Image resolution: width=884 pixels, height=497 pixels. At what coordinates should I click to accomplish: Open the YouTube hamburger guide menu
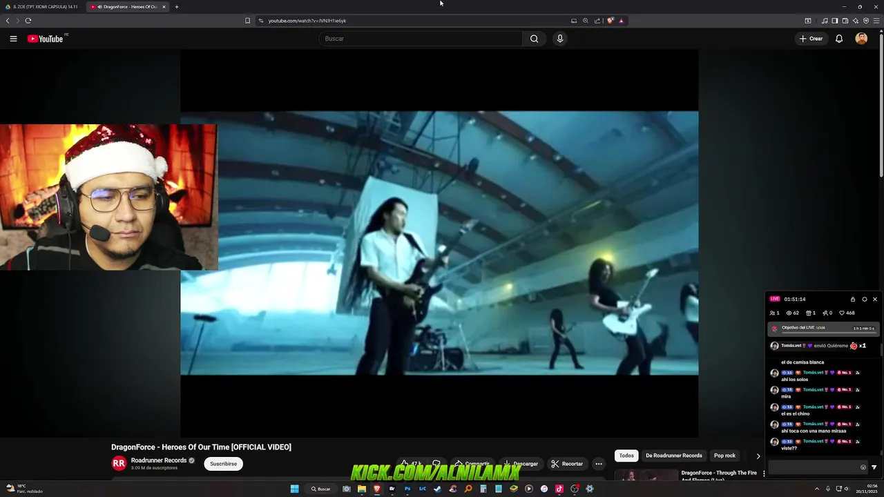click(x=13, y=39)
